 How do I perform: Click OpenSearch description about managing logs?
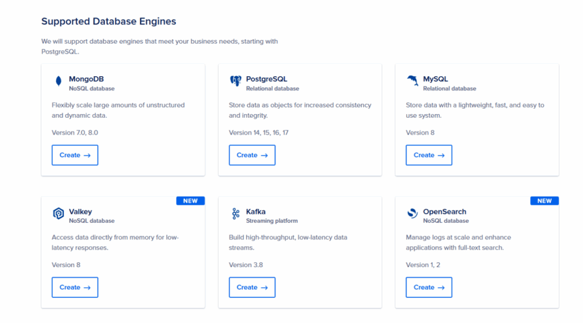click(x=458, y=242)
